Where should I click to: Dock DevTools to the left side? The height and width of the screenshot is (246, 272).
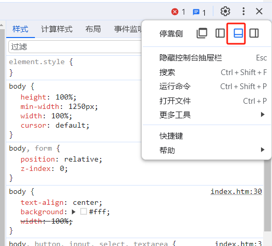point(220,33)
